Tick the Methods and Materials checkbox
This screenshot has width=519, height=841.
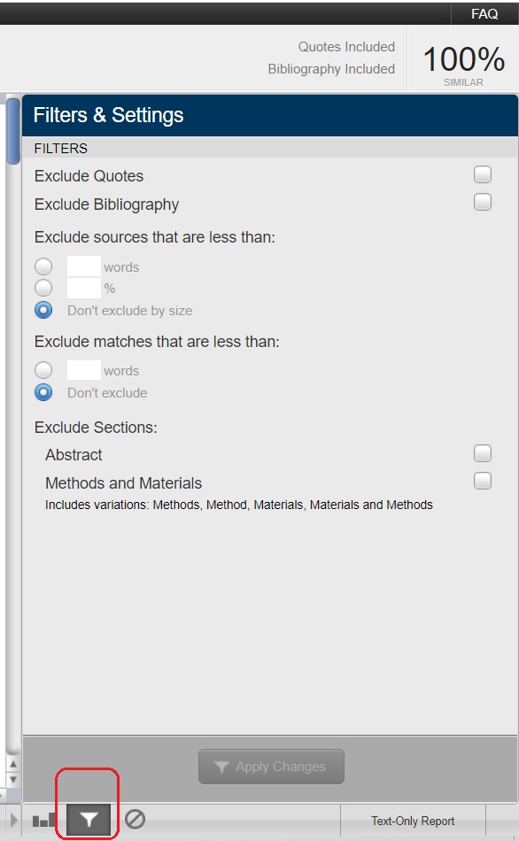(x=483, y=481)
